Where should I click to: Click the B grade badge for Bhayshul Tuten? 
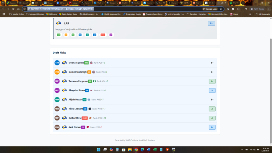[212, 90]
